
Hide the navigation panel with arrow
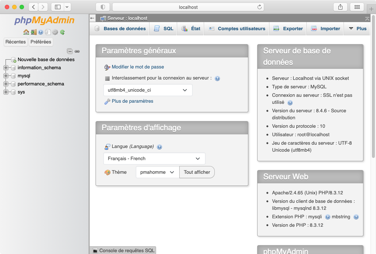(92, 18)
